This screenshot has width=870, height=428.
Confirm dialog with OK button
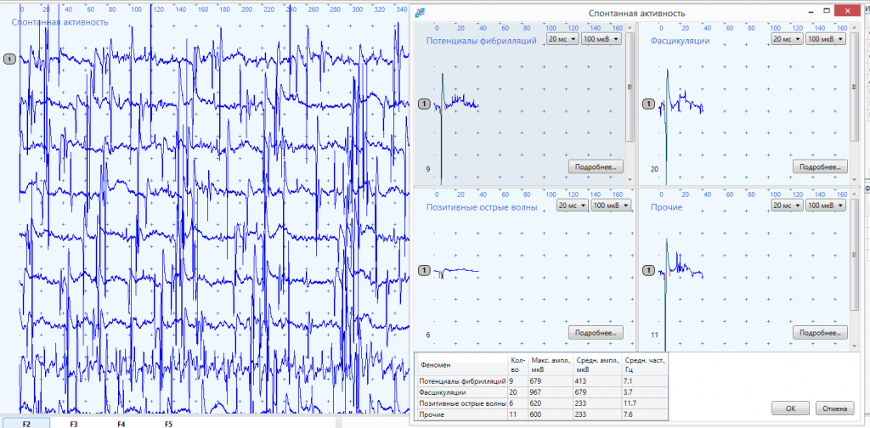(791, 408)
